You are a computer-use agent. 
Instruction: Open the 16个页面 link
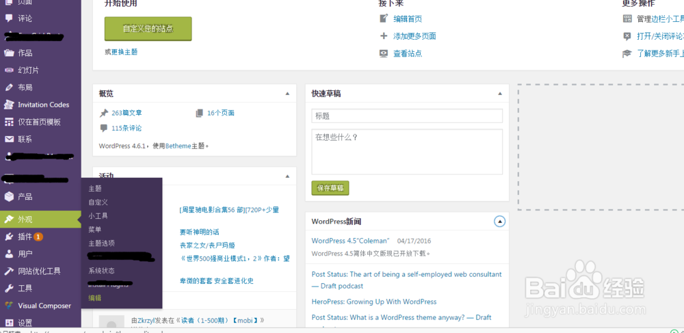tap(221, 113)
